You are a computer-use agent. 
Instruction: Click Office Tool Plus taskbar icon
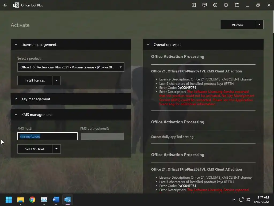pos(68,200)
